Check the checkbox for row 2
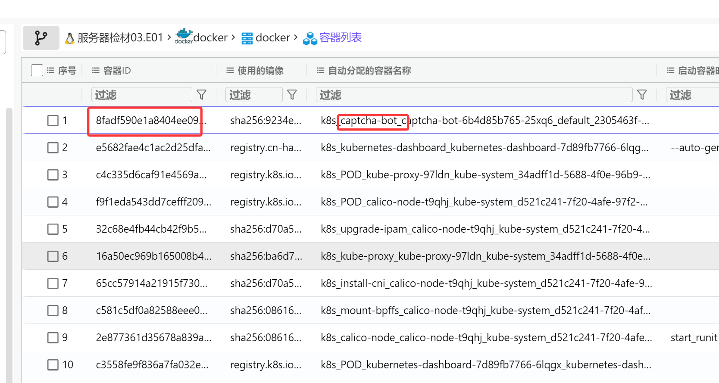This screenshot has width=719, height=383. click(53, 148)
